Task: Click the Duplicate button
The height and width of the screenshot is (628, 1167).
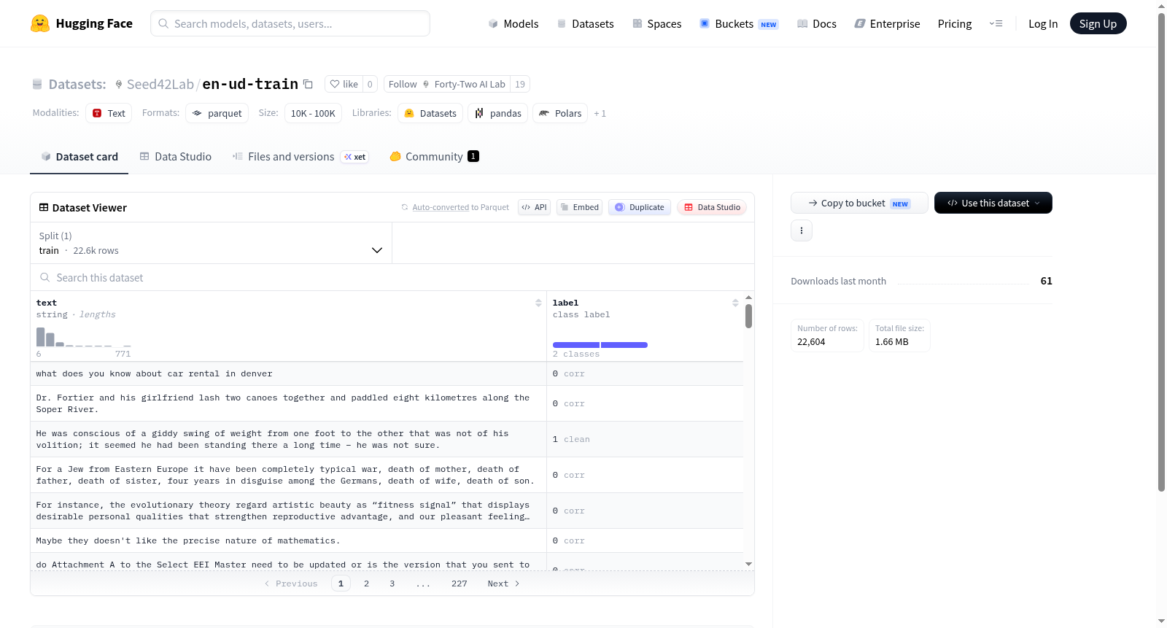Action: point(640,207)
